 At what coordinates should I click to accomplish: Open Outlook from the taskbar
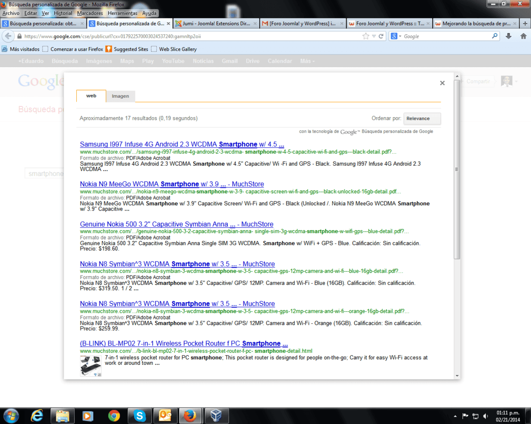pyautogui.click(x=165, y=415)
